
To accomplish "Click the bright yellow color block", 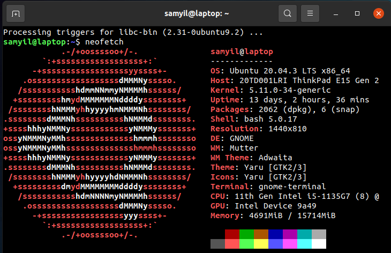I will click(261, 244).
